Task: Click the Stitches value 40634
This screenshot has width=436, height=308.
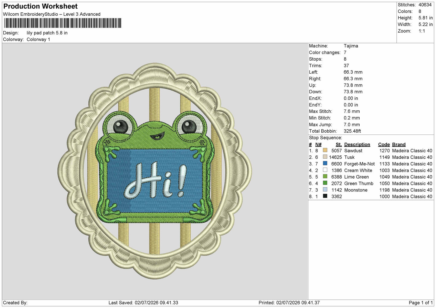Action: tap(425, 5)
